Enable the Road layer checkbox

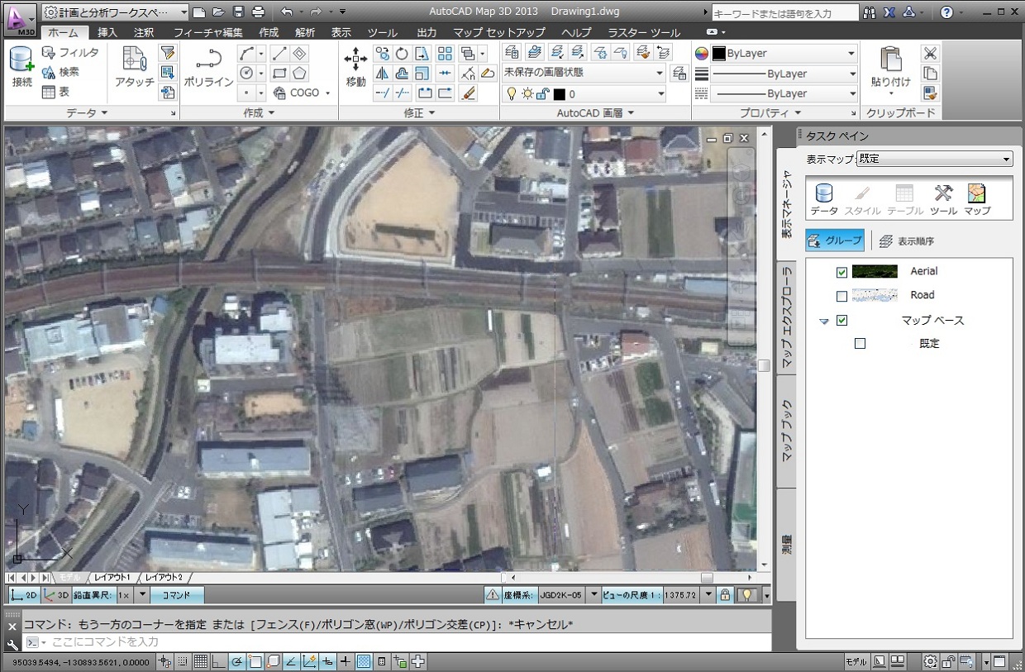(x=841, y=296)
